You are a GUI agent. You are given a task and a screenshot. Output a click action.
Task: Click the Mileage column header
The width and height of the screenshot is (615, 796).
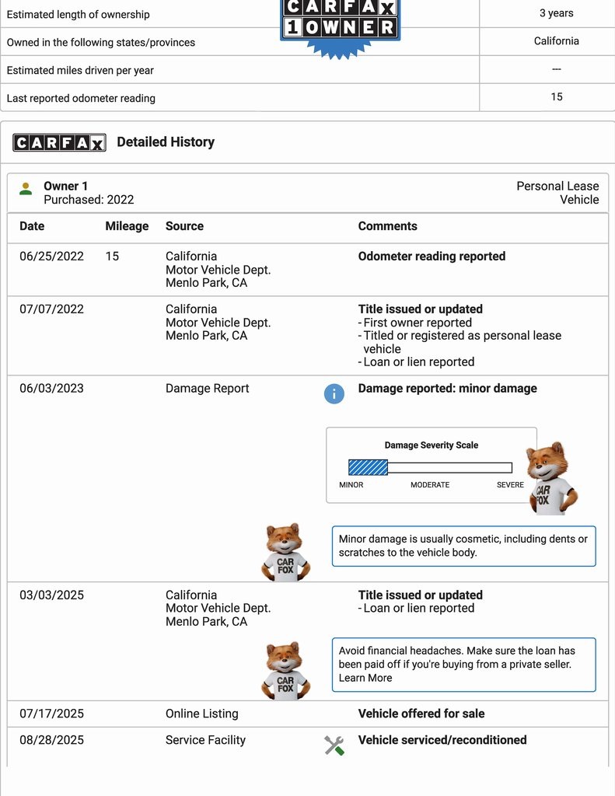click(127, 226)
